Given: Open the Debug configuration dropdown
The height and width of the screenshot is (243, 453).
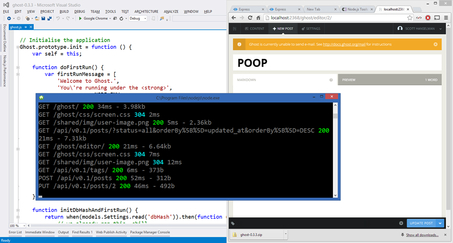Looking at the screenshot, I should pos(145,19).
